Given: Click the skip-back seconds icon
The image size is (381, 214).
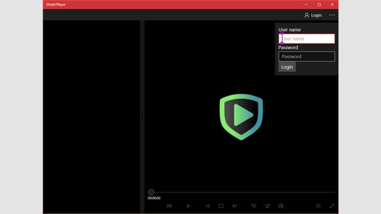Looking at the screenshot, I should click(x=254, y=206).
